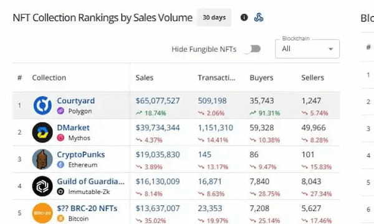Open the Courtyard collection link

76,100
